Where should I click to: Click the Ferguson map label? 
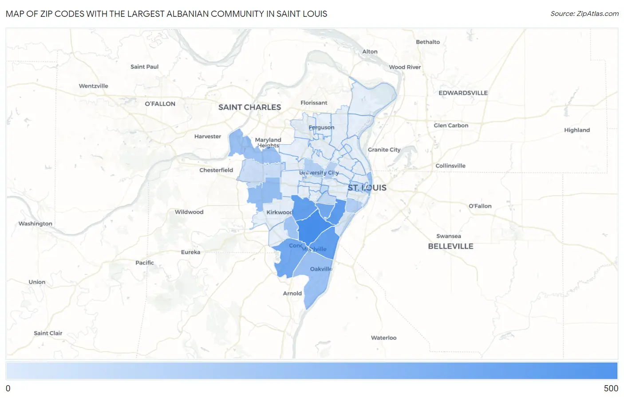pyautogui.click(x=321, y=128)
